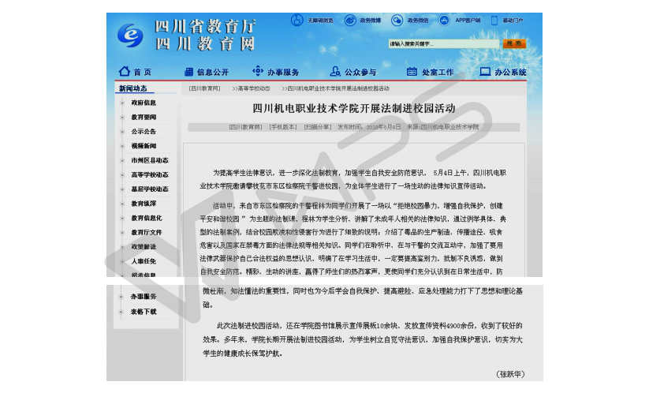This screenshot has width=649, height=393.
Task: Open the 无障碍浏览 accessibility icon
Action: click(x=297, y=20)
